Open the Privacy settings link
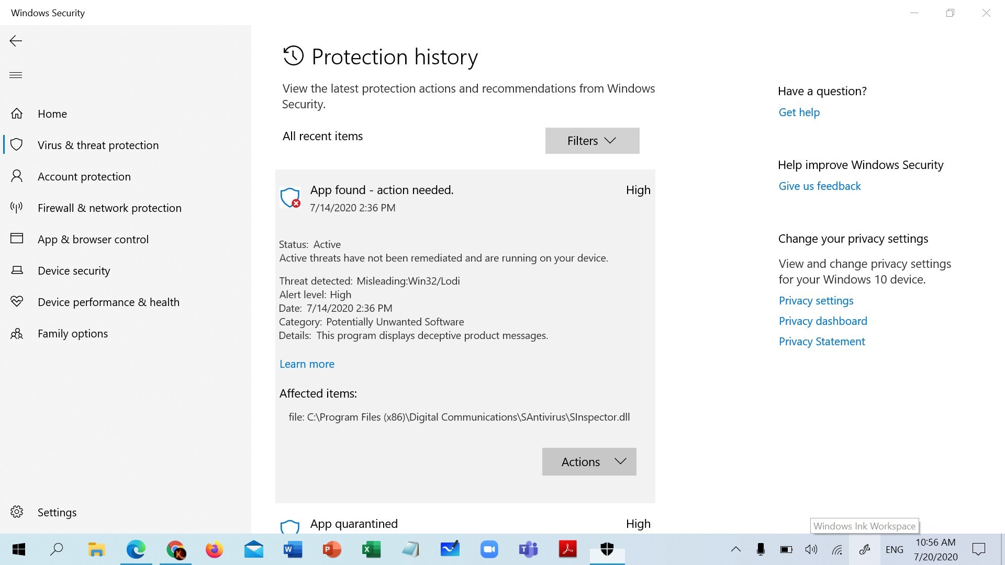Image resolution: width=1005 pixels, height=565 pixels. (x=816, y=300)
